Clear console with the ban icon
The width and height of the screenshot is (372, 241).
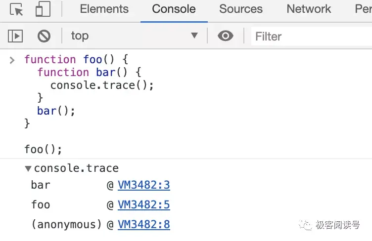(44, 36)
